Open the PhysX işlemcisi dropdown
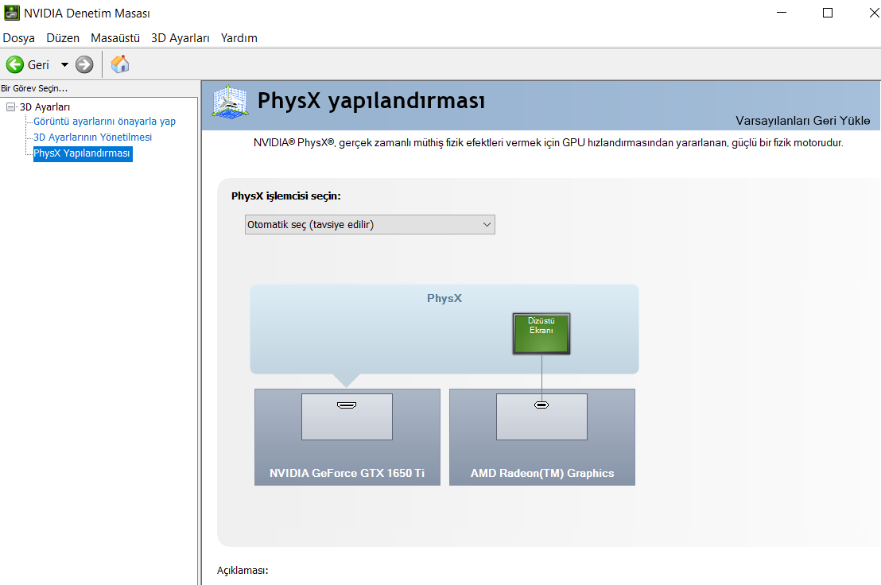881x585 pixels. [x=370, y=225]
